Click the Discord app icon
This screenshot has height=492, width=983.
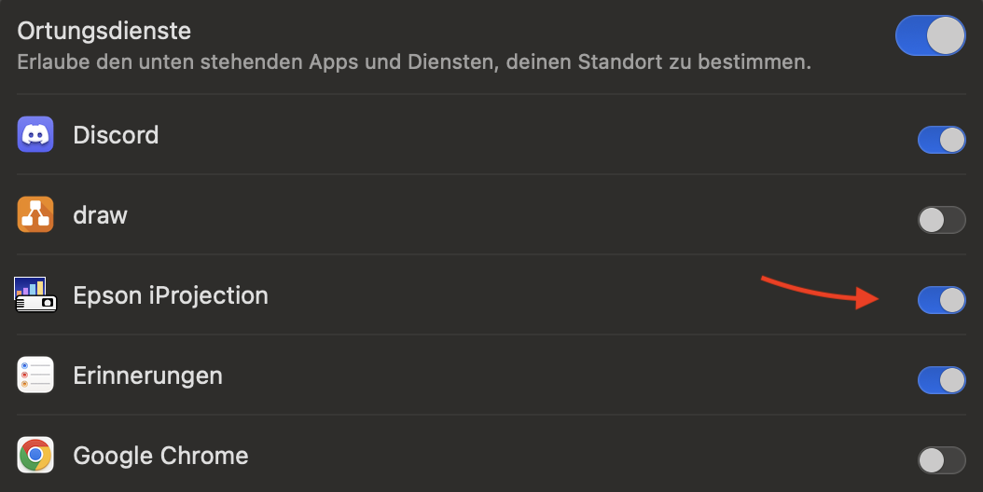35,134
